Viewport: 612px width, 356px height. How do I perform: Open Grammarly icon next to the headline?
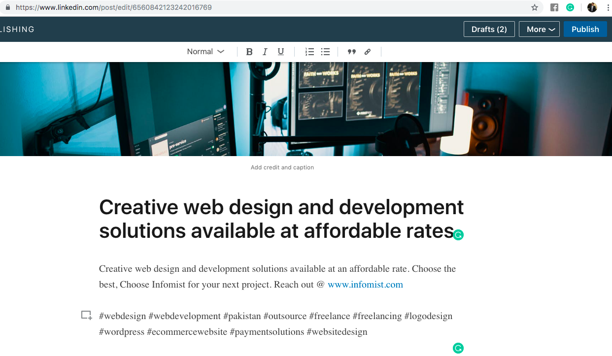[x=458, y=235]
